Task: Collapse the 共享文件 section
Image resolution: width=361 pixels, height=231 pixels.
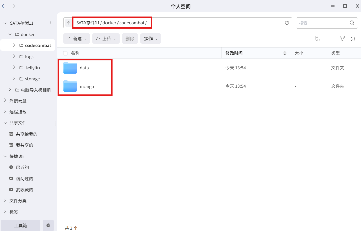Action: pyautogui.click(x=5, y=123)
